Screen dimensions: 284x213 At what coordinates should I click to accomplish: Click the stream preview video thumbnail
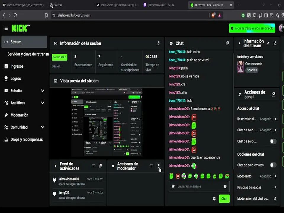pos(107,122)
